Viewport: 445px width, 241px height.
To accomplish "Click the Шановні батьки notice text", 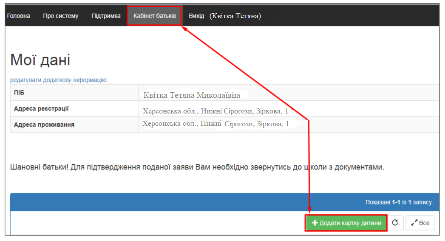I will pos(197,167).
